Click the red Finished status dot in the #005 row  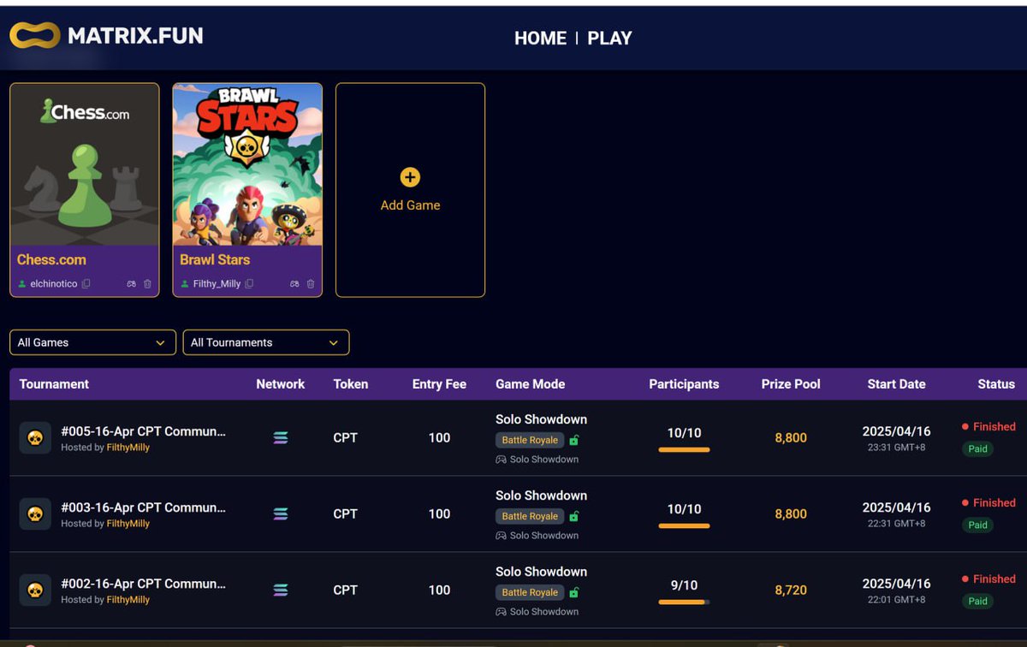[x=965, y=426]
